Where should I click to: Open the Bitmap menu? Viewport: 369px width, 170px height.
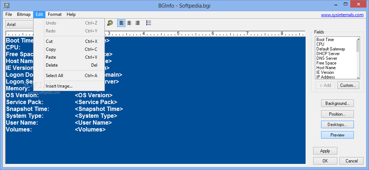click(24, 14)
